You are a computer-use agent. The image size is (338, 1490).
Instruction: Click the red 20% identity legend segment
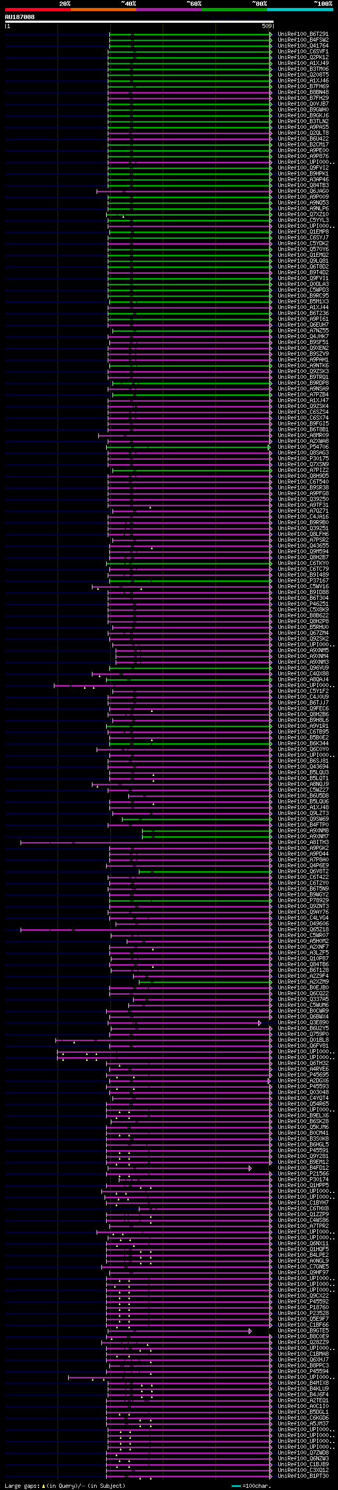(37, 10)
